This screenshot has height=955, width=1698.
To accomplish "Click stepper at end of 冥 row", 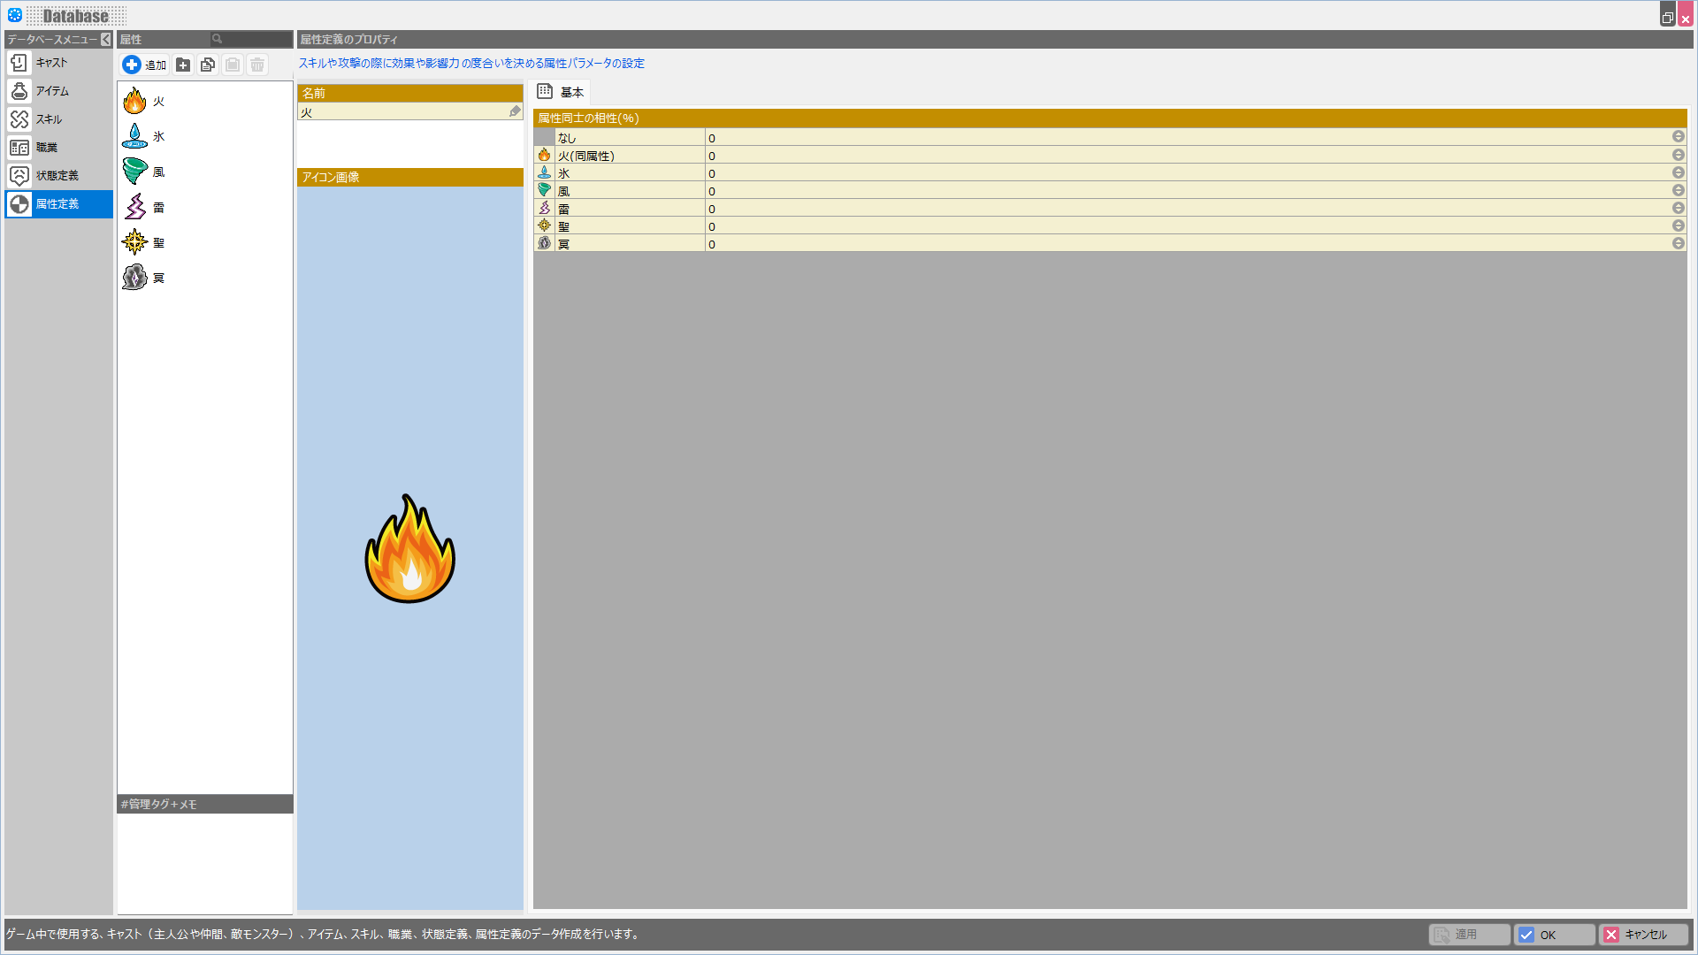I will point(1678,243).
